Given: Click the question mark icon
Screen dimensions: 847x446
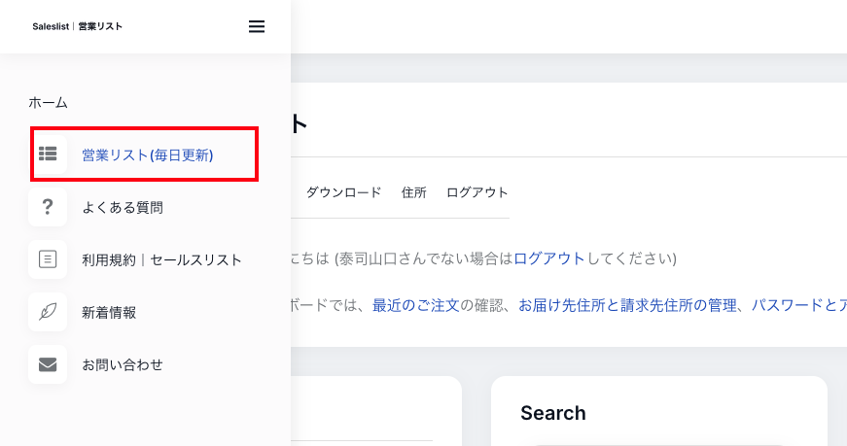Looking at the screenshot, I should click(48, 207).
